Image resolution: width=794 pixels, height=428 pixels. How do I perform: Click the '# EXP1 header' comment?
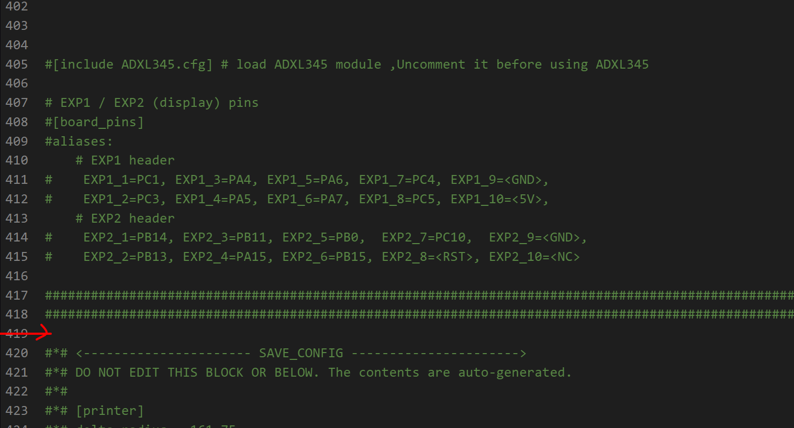click(125, 160)
